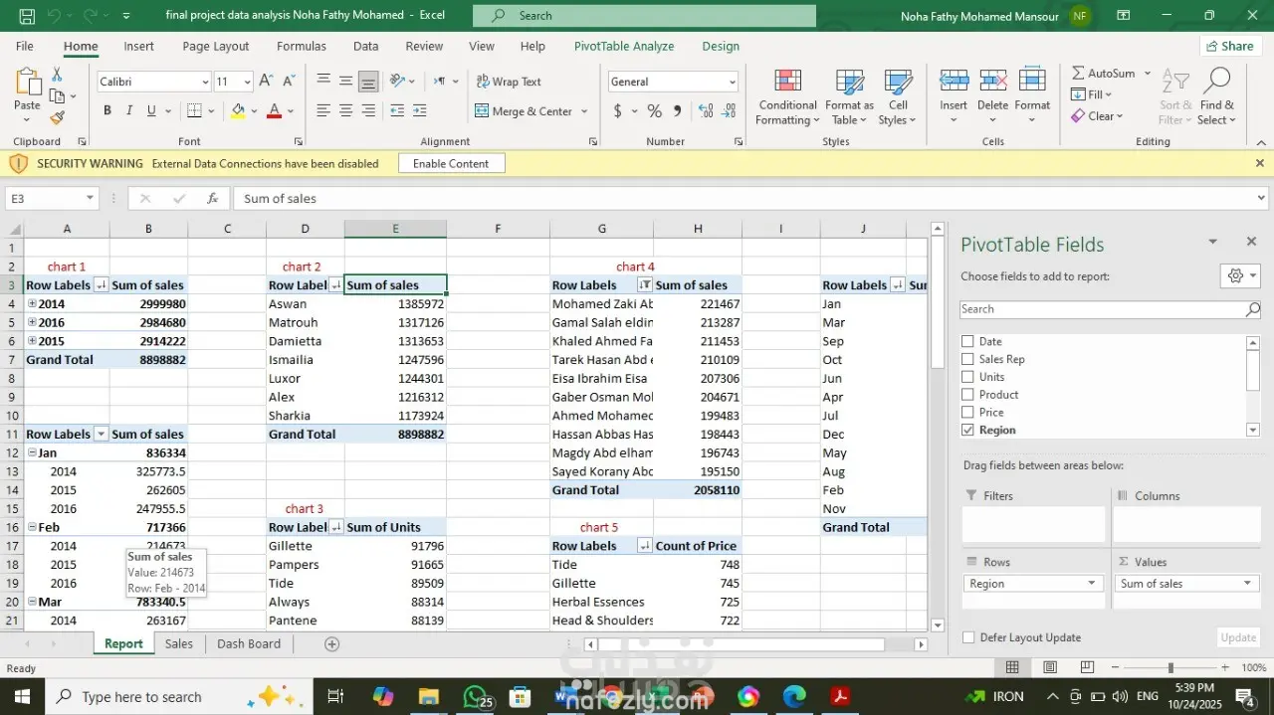1274x715 pixels.
Task: Click the zoom slider in status bar
Action: point(1170,668)
